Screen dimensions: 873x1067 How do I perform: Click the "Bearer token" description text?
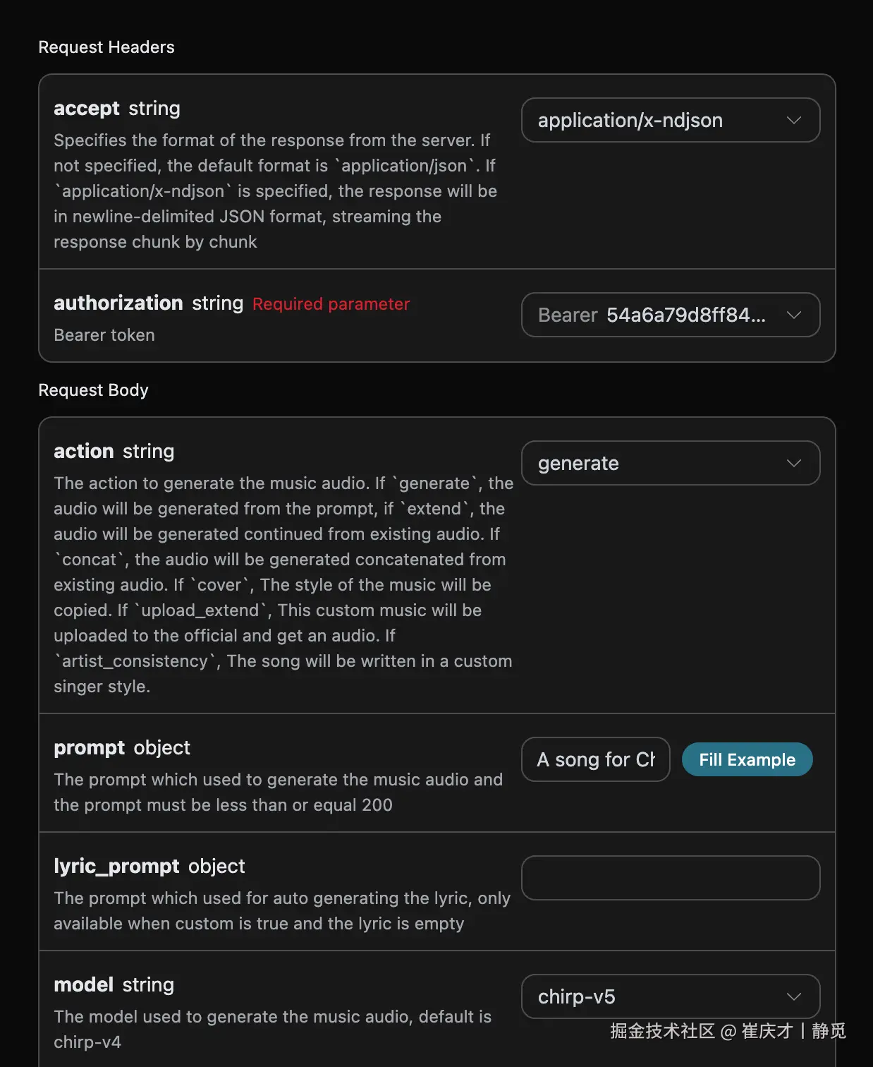104,335
